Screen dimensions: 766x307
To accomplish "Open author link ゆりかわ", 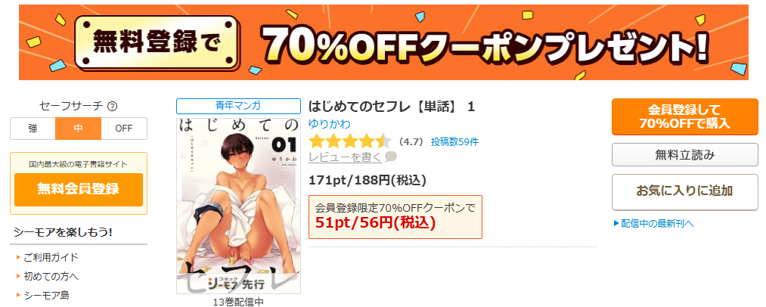I will click(x=329, y=124).
